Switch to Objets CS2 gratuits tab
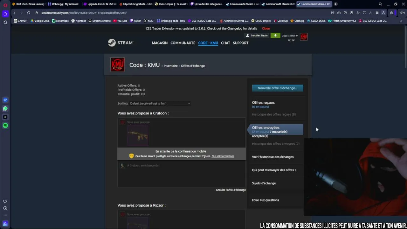This screenshot has width=407, height=229. click(136, 4)
